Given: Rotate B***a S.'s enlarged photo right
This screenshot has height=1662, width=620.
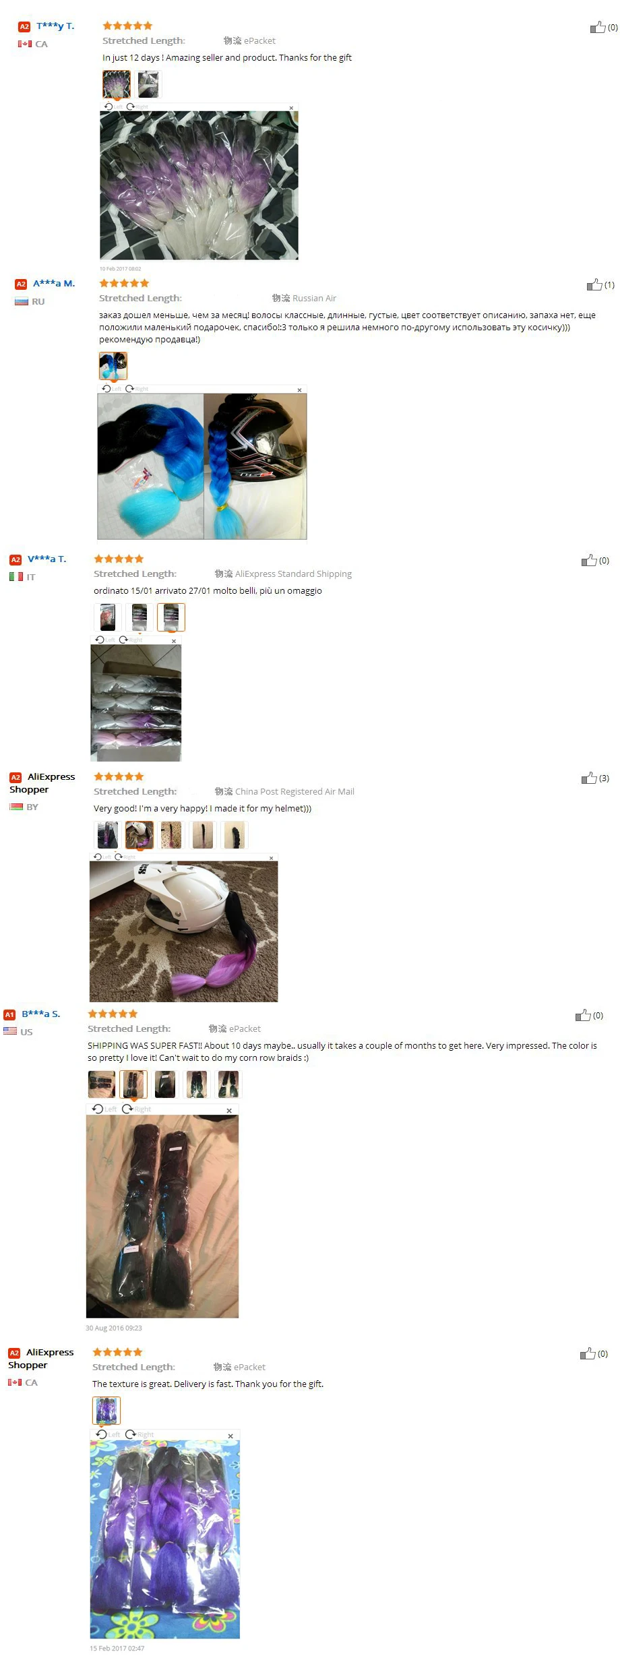Looking at the screenshot, I should pos(137,1109).
